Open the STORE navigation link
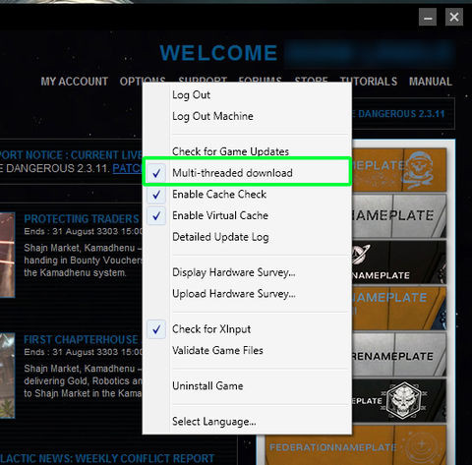Image resolution: width=472 pixels, height=465 pixels. (x=312, y=80)
